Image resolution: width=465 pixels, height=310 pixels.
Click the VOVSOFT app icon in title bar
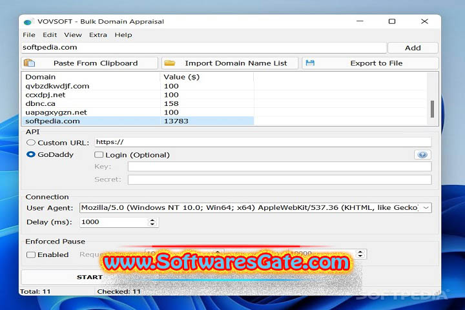(x=28, y=22)
